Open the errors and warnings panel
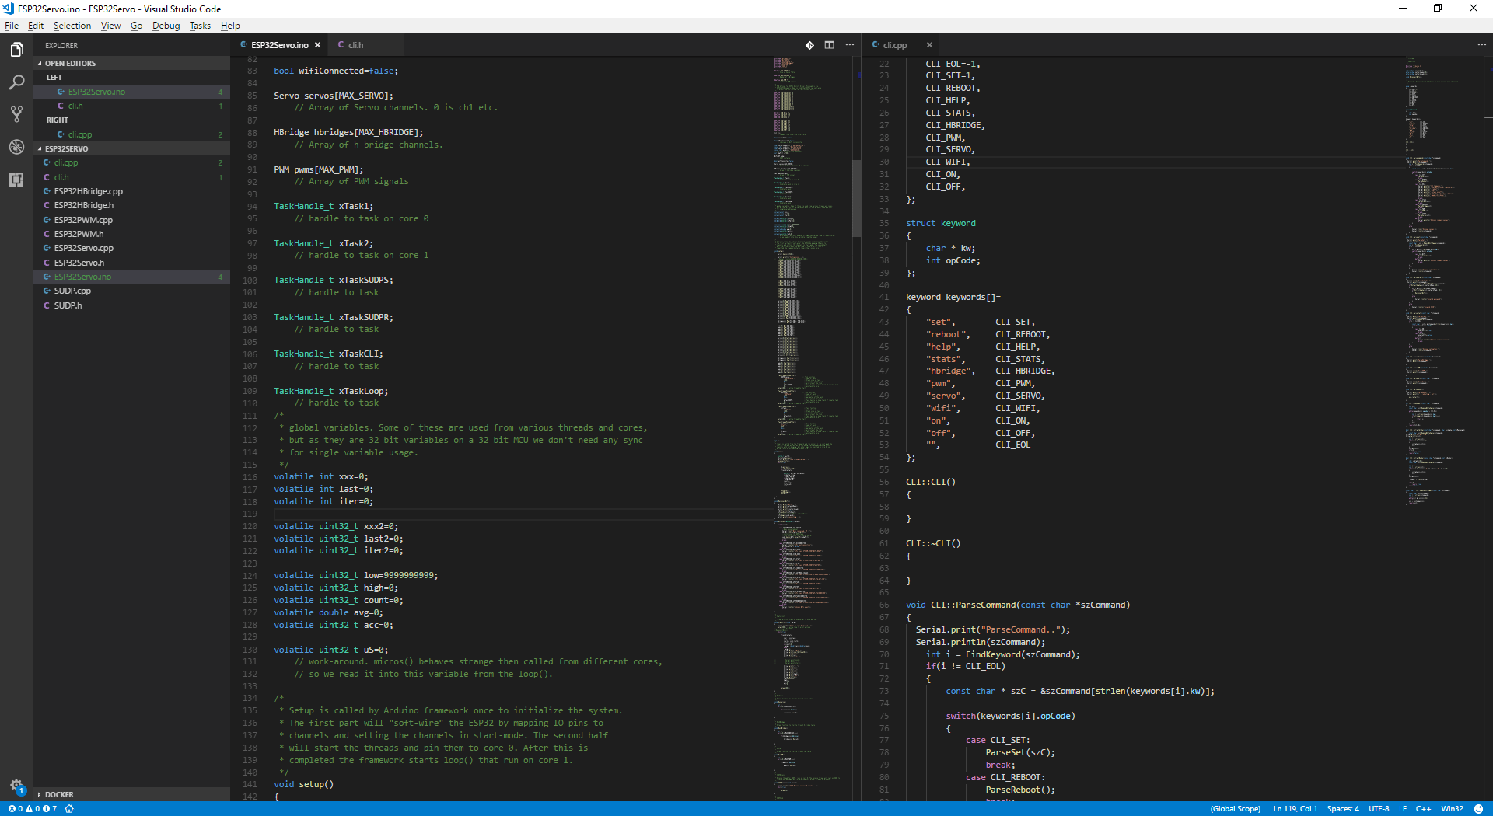 coord(23,809)
